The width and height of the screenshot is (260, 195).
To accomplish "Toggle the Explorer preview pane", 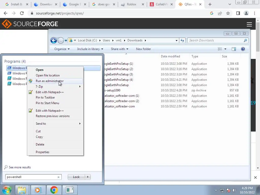I will (x=234, y=49).
